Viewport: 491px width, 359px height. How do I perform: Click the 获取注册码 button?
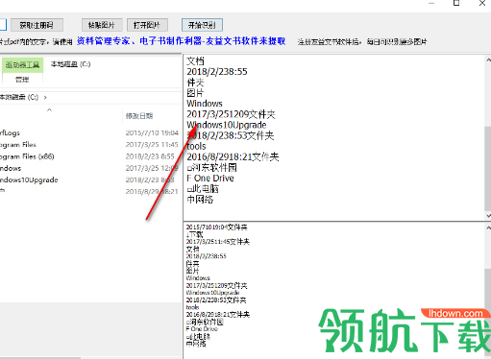point(37,25)
